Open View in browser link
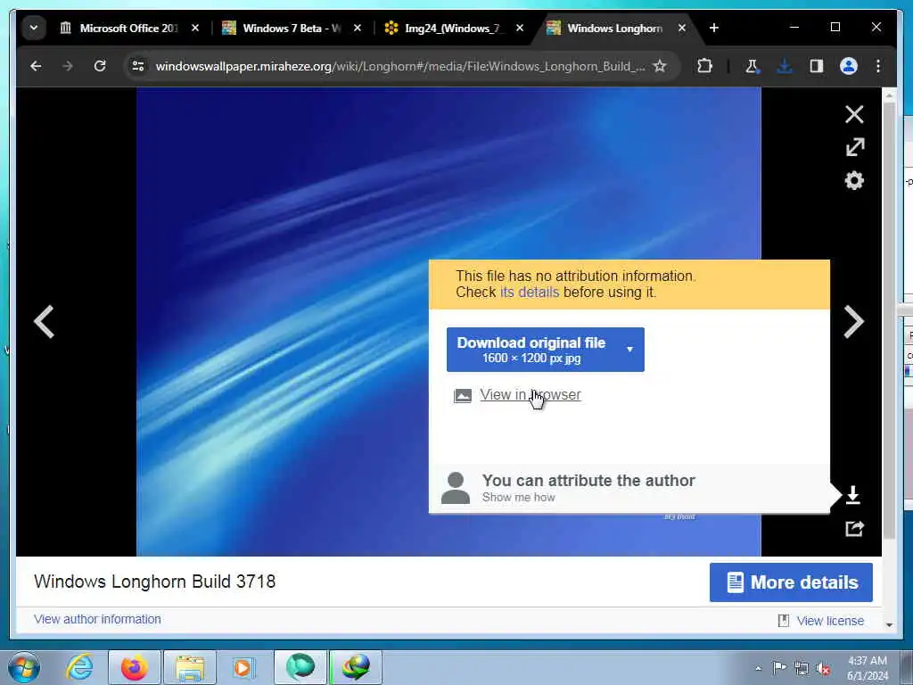 pos(530,395)
